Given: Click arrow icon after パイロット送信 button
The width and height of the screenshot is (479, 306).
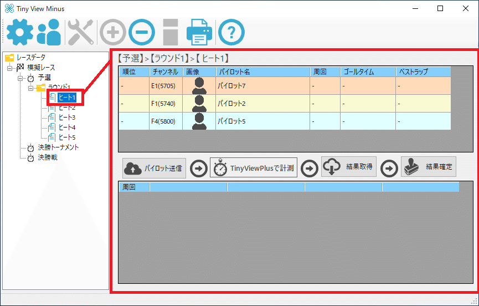Looking at the screenshot, I should pos(199,169).
